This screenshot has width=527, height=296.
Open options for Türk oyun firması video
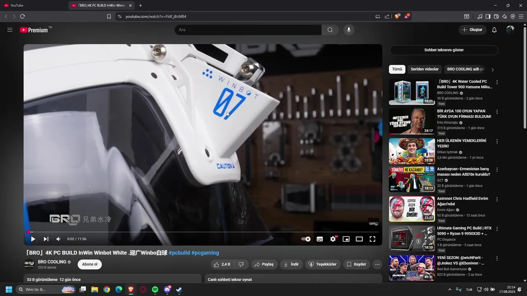click(497, 112)
